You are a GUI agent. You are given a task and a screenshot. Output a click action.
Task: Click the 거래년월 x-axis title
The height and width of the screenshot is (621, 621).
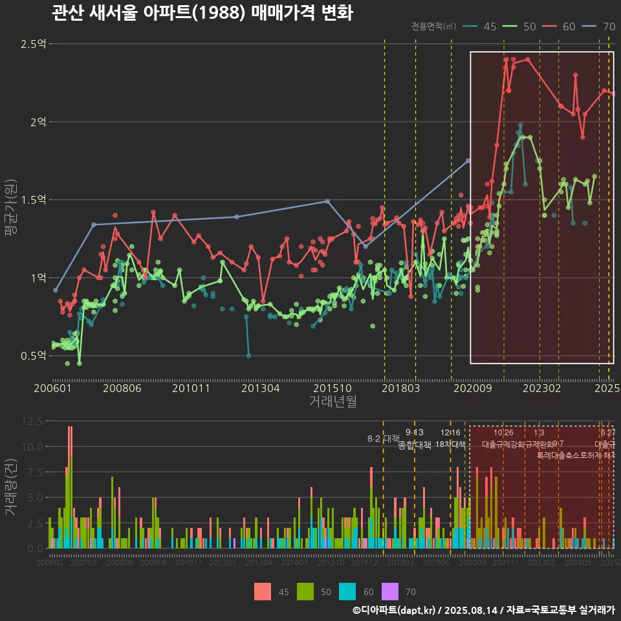pos(332,401)
